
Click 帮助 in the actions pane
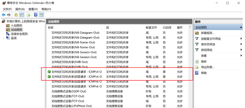coord(204,73)
